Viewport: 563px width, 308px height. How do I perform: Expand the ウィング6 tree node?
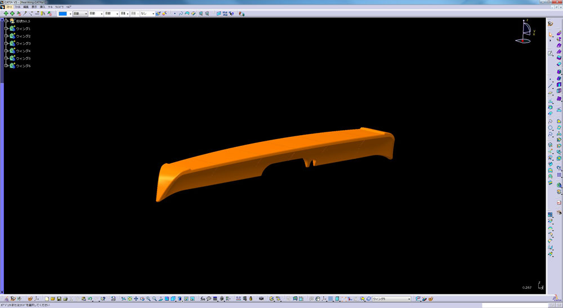tap(6, 66)
